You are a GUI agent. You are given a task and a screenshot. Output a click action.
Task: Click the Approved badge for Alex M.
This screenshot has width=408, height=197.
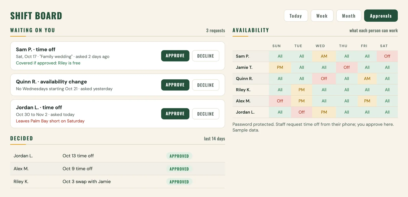click(x=179, y=169)
